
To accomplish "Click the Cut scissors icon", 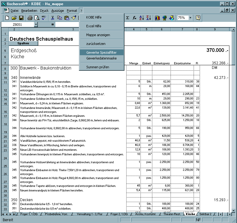I will point(52,18).
